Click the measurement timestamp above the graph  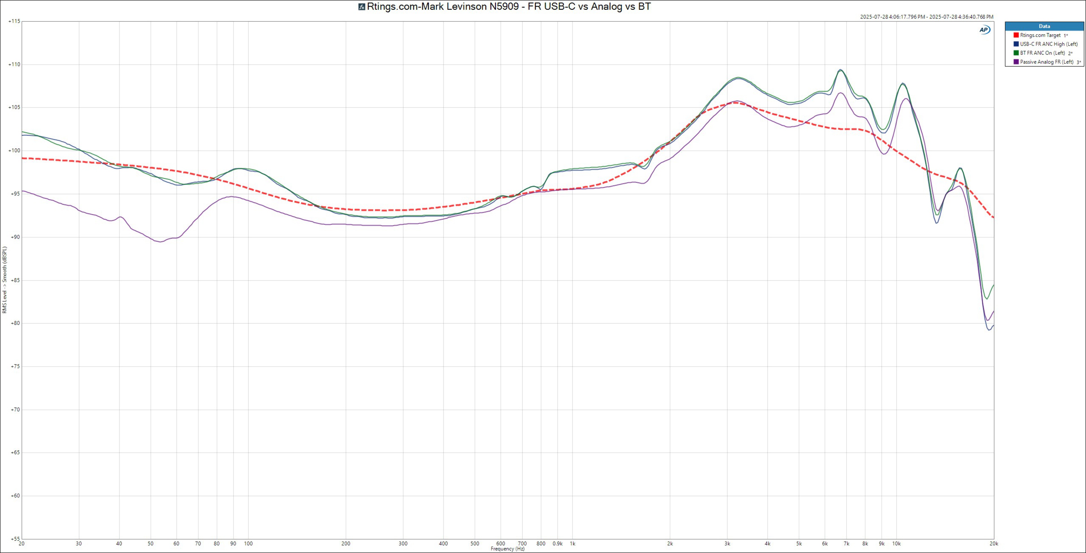927,17
